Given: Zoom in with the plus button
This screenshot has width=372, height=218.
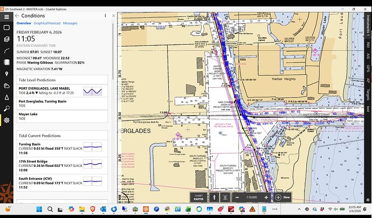Looking at the screenshot, I should point(266,198).
